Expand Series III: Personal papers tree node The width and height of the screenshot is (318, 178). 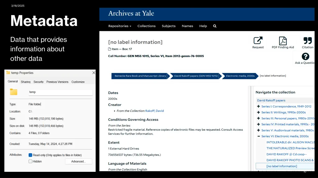point(258,118)
